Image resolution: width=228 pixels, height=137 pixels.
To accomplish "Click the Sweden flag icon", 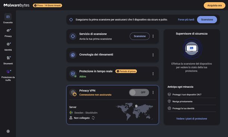I will coord(71,113).
